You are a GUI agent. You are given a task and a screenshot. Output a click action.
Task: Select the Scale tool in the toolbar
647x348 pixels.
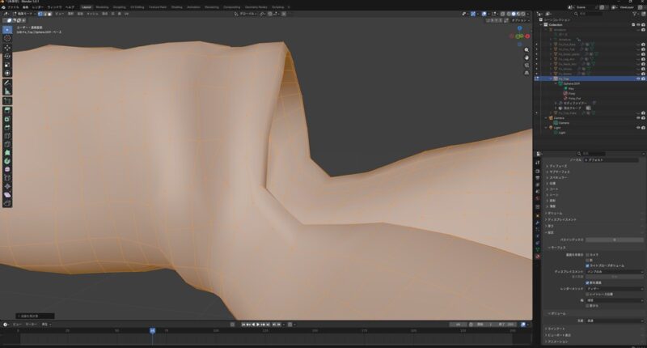click(x=7, y=66)
